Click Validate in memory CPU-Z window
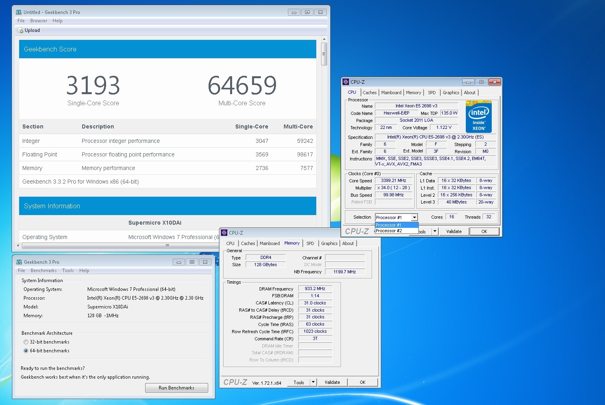The image size is (605, 405). point(332,382)
